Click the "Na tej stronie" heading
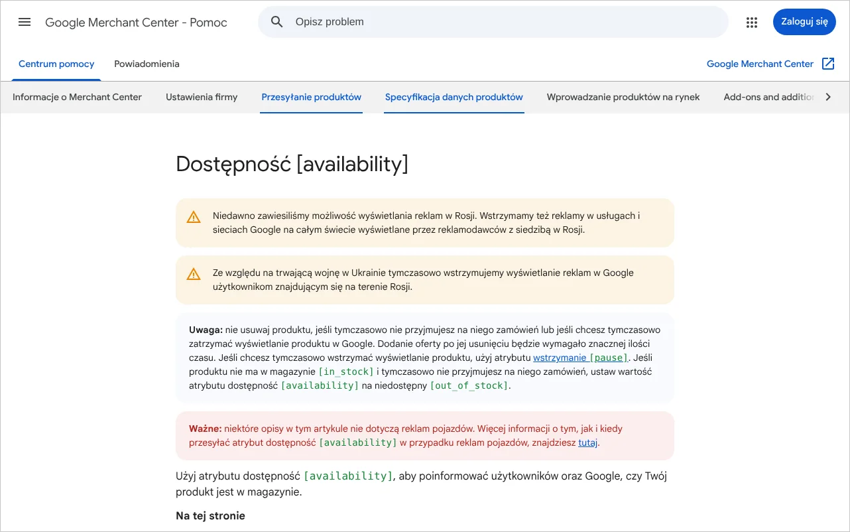The image size is (850, 532). pyautogui.click(x=210, y=515)
